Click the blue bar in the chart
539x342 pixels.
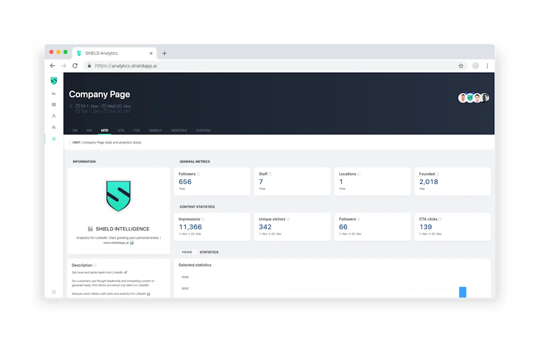pyautogui.click(x=462, y=292)
